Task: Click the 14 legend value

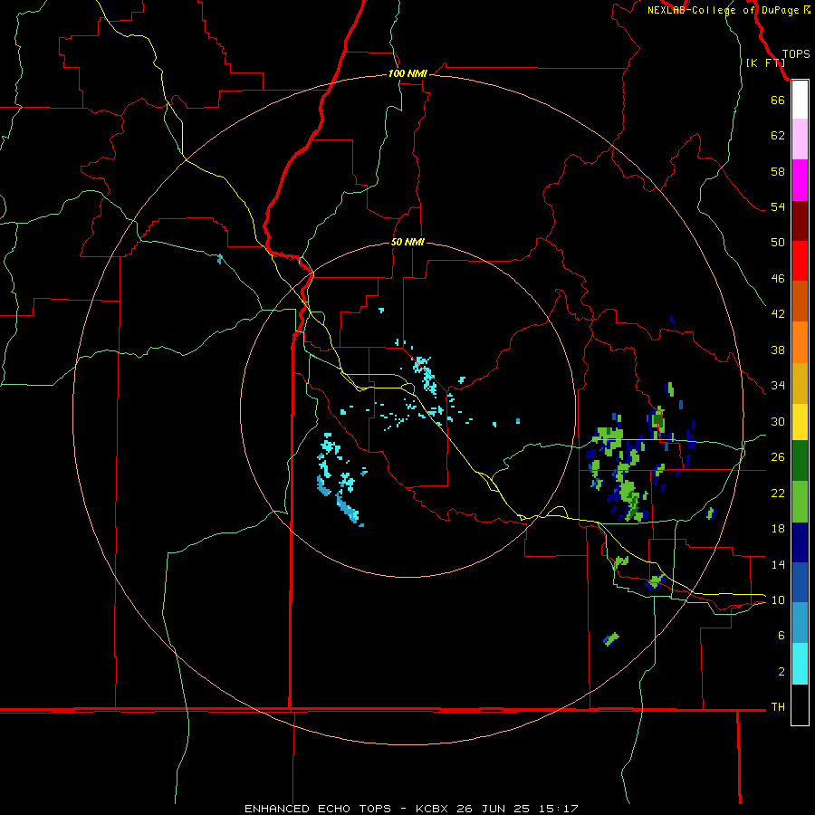Action: tap(778, 564)
